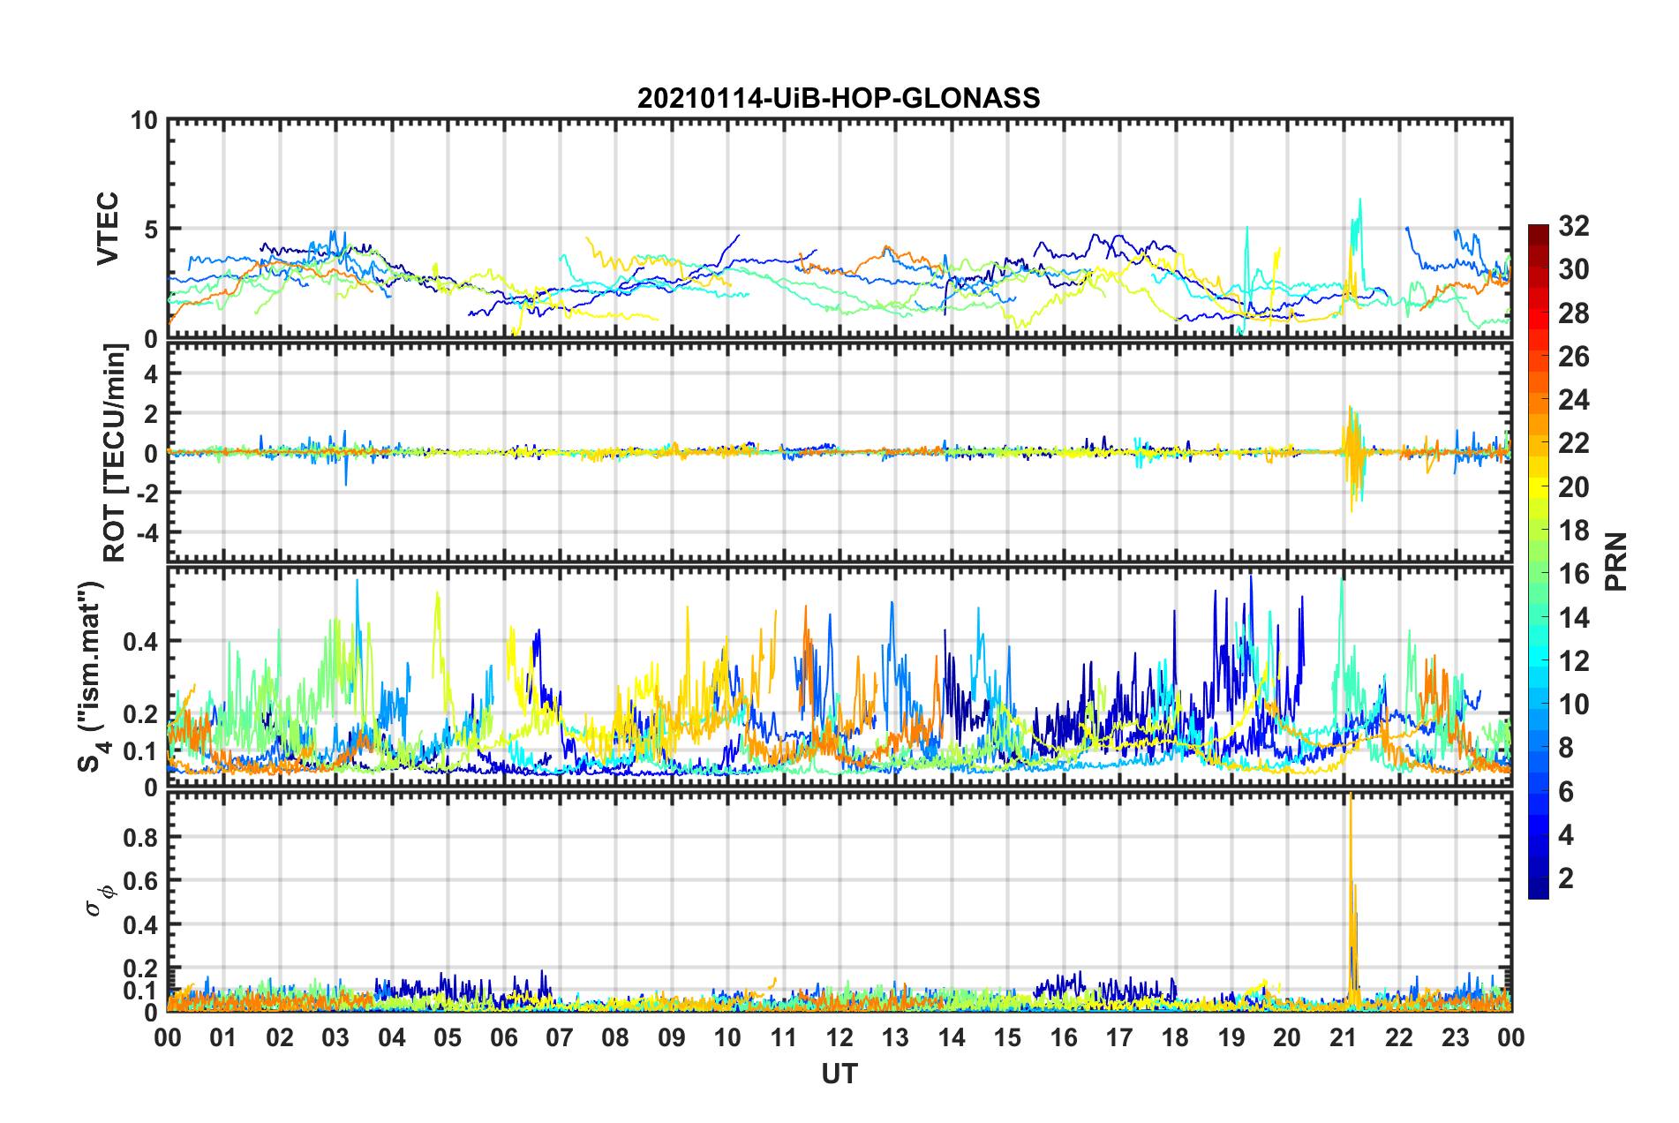Click colorbar tick label 12
The image size is (1679, 1123).
pyautogui.click(x=1573, y=661)
